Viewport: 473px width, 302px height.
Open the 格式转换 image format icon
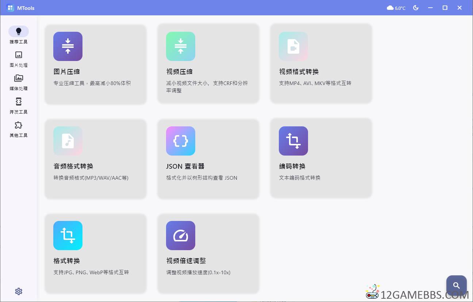click(x=68, y=236)
